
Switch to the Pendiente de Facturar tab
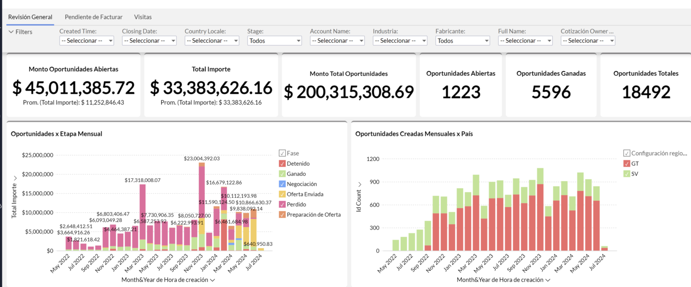click(94, 17)
